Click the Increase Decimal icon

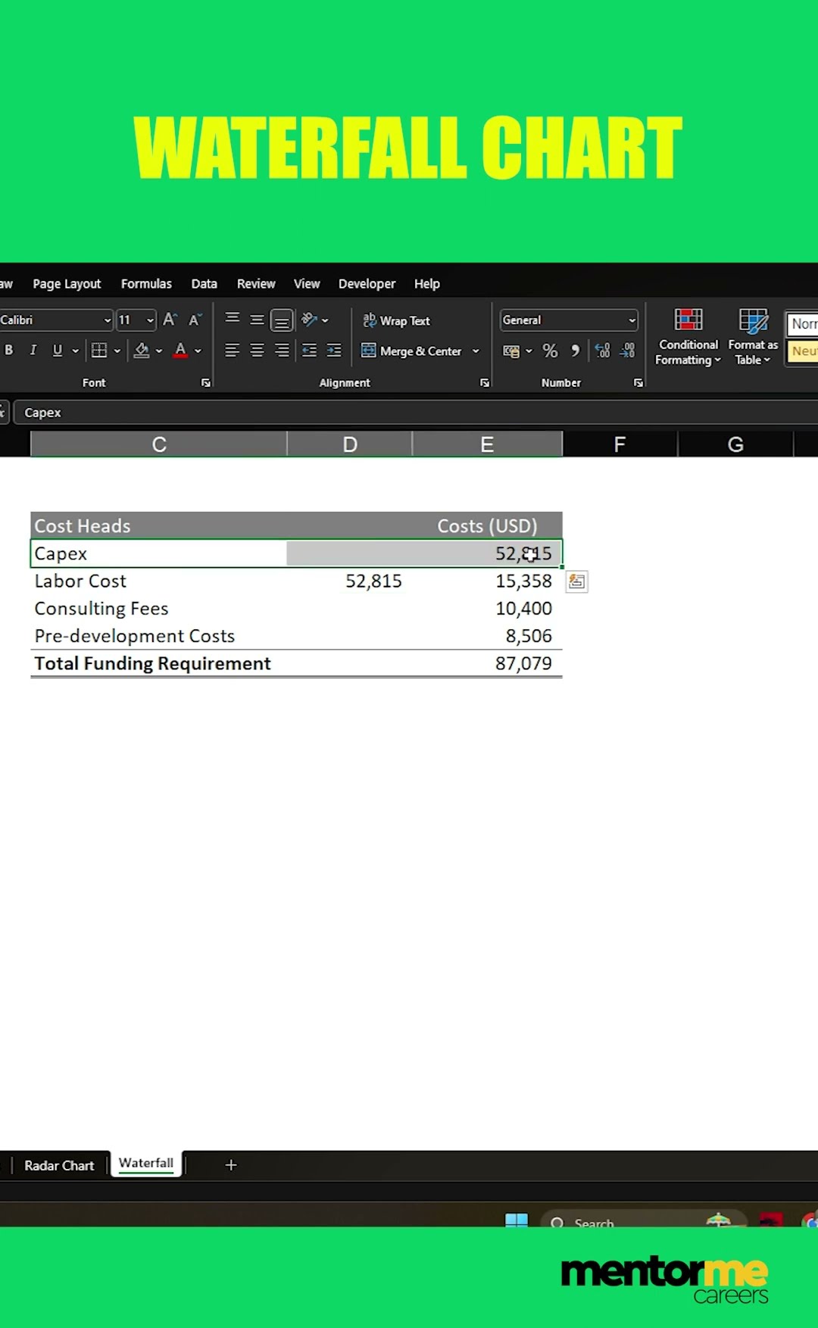(602, 351)
